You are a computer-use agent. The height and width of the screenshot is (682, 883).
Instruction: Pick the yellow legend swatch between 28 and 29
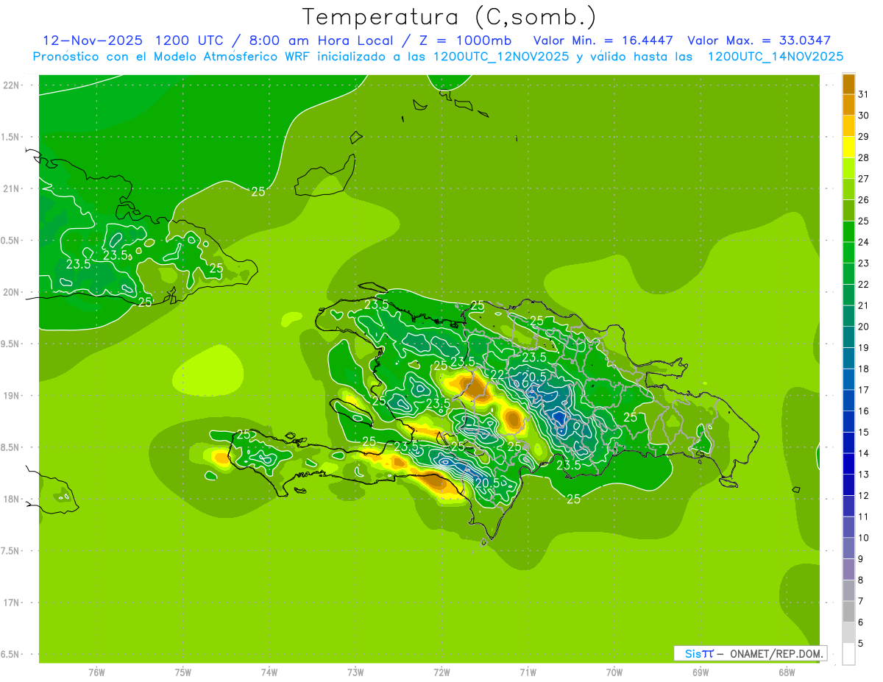click(x=848, y=147)
